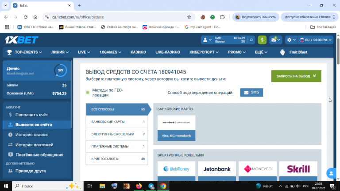The width and height of the screenshot is (340, 191).
Task: Select Вывести со счёта in the sidebar
Action: [37, 125]
